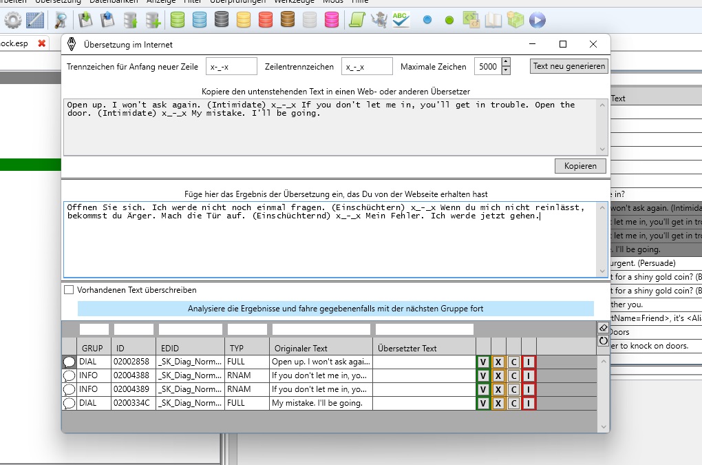Open the Werkzeuge menu
This screenshot has width=702, height=465.
[294, 2]
